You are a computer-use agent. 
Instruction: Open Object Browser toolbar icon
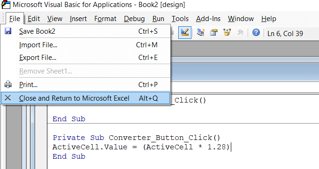[x=227, y=32]
